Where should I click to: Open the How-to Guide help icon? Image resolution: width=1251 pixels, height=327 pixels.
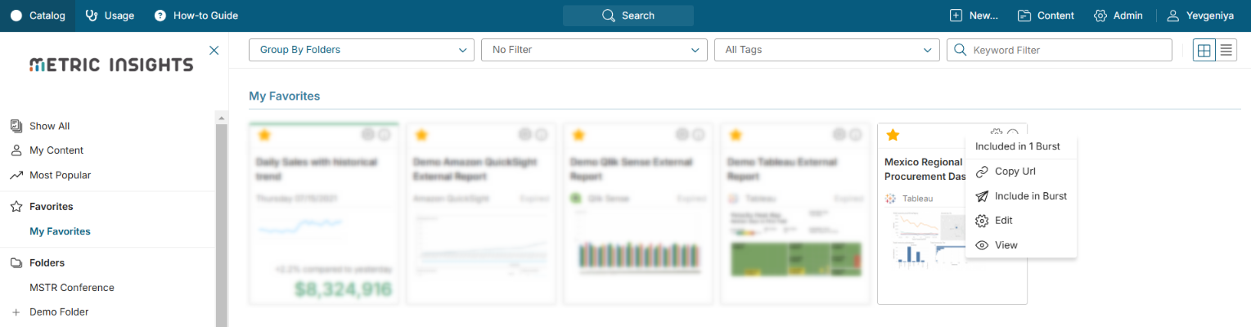160,16
